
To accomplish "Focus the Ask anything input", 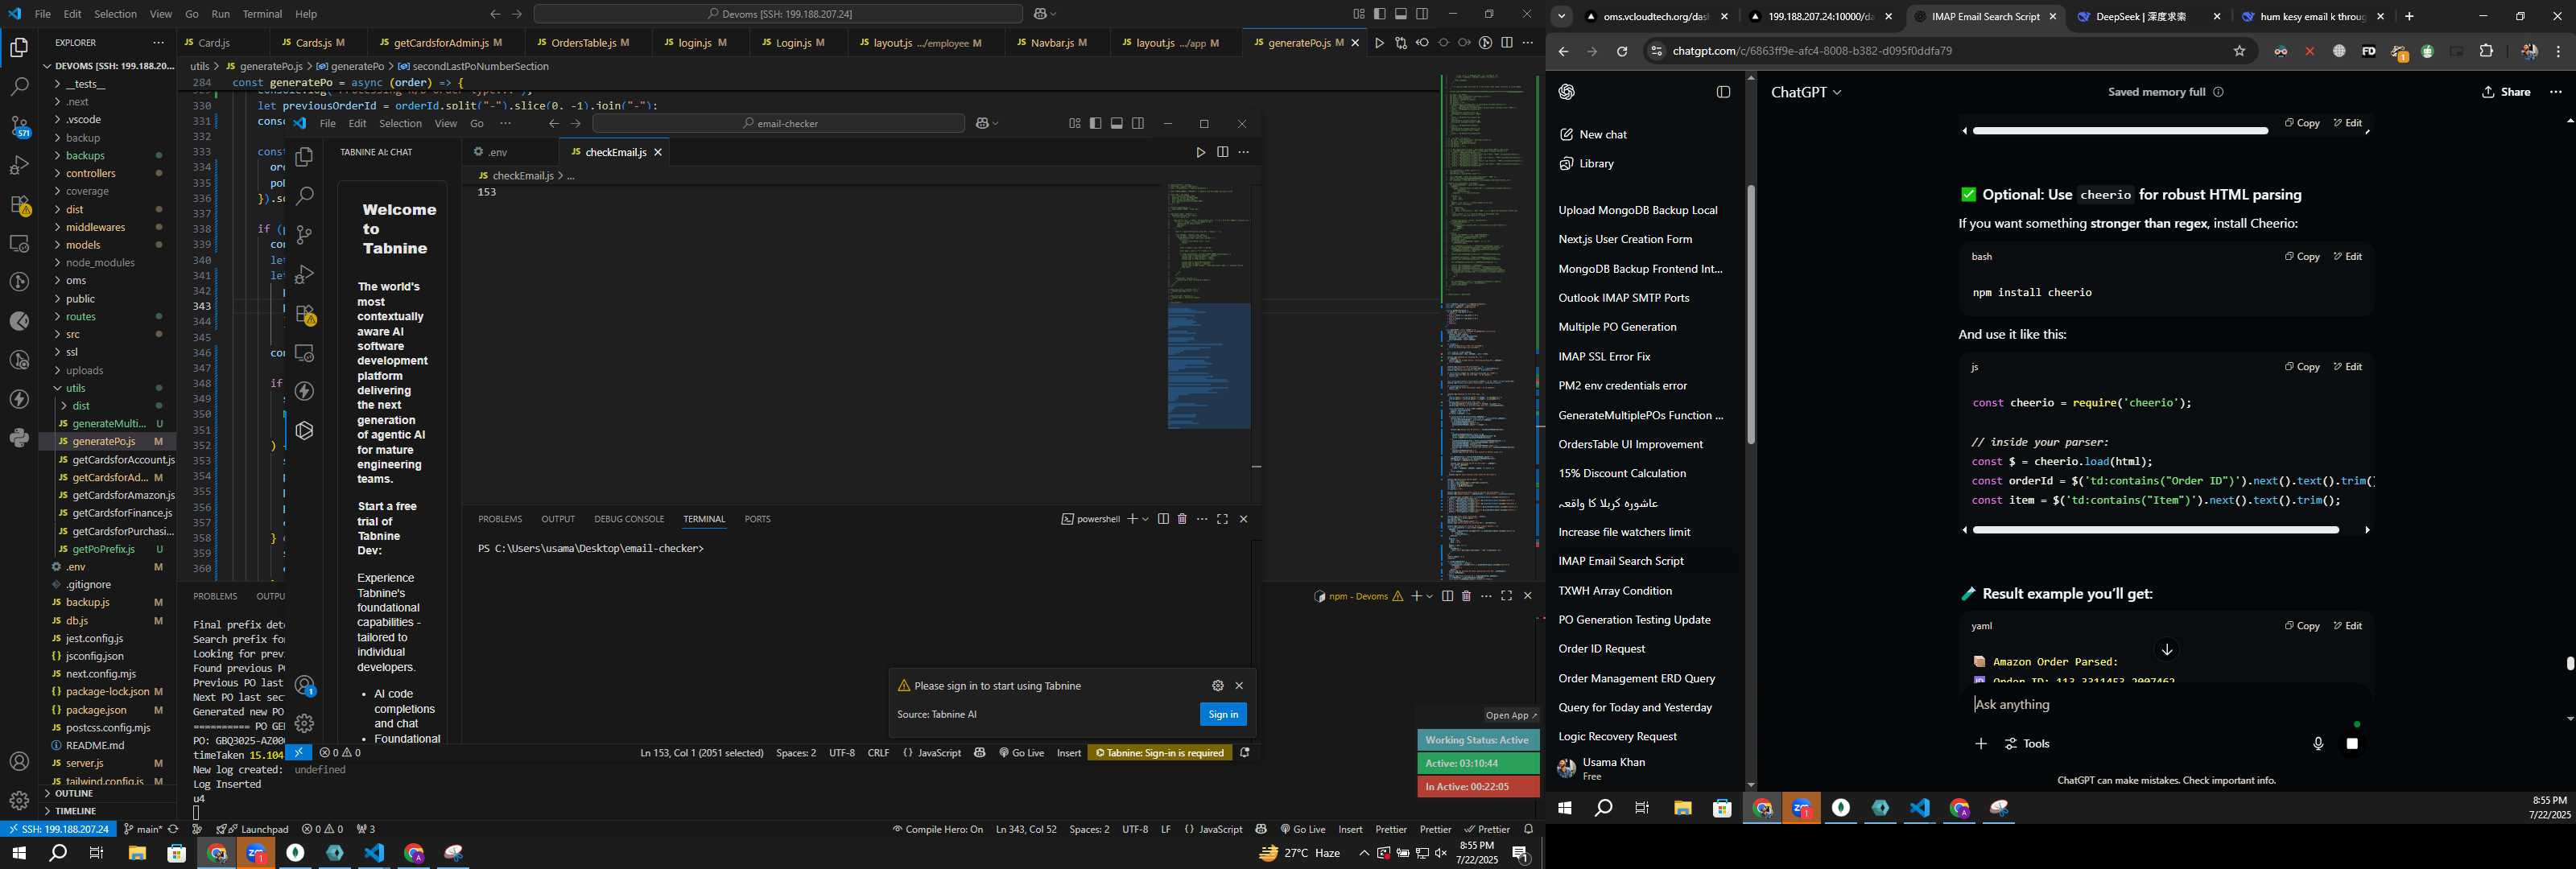I will coord(2165,705).
